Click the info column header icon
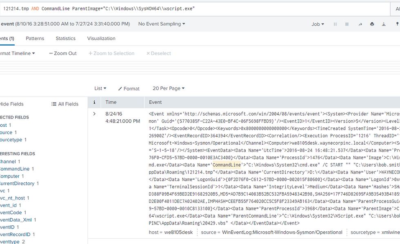Screen dimensions: 400x244 point(94,102)
